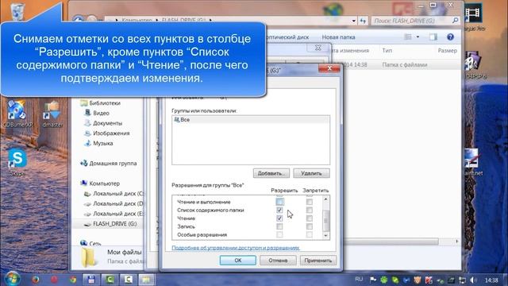Toggle the Explorer preview pane icon
This screenshot has height=286, width=508.
point(433,37)
